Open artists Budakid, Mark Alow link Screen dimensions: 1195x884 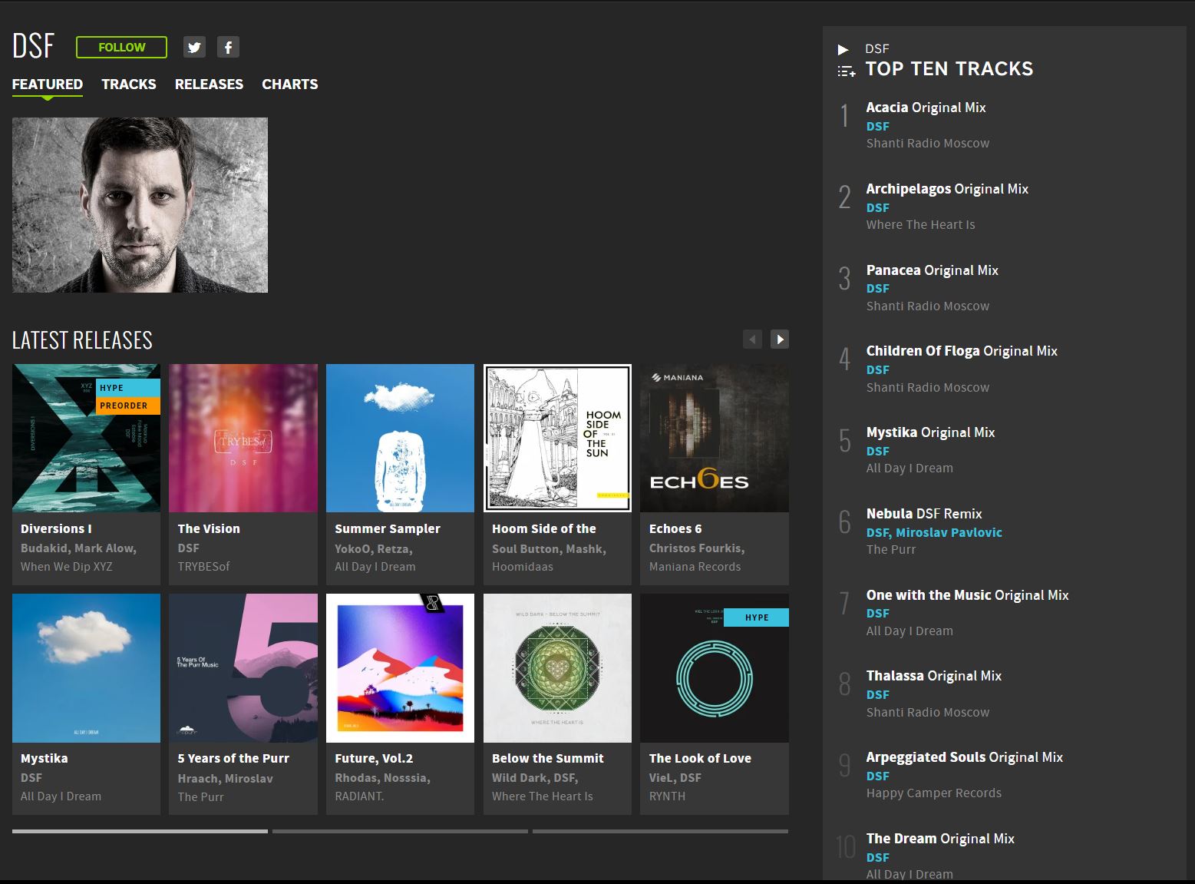[78, 548]
